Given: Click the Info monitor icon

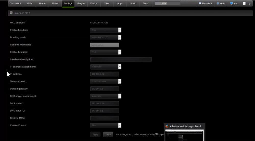Looking at the screenshot, I should (x=231, y=3).
